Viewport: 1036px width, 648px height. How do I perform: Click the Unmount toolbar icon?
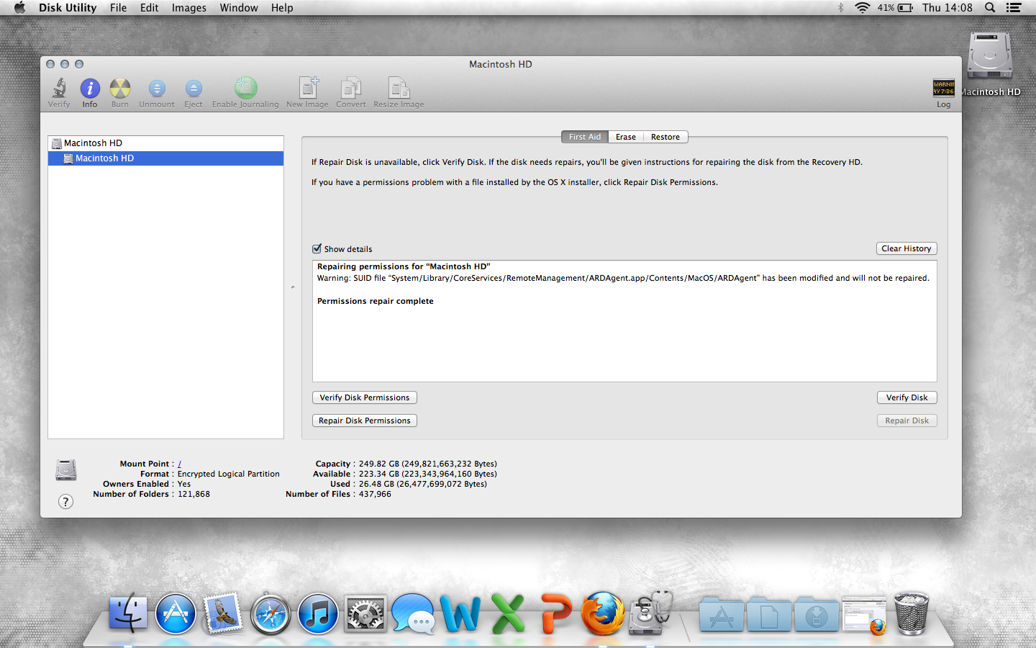point(157,89)
